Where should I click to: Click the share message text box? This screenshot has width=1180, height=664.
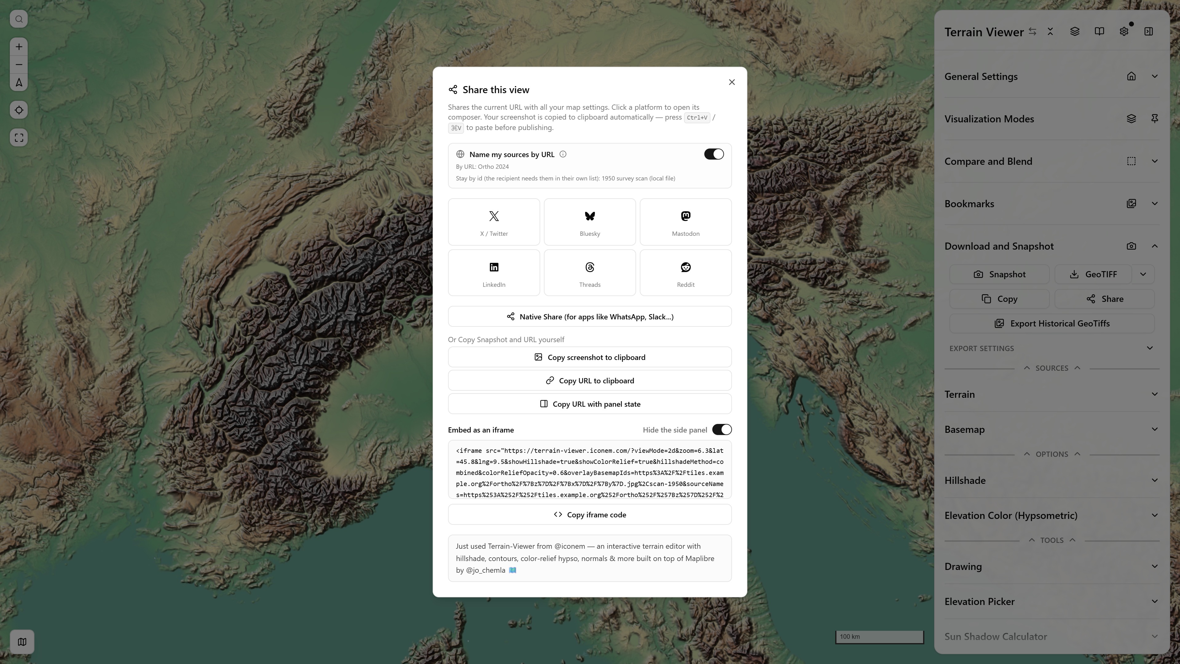(x=590, y=559)
